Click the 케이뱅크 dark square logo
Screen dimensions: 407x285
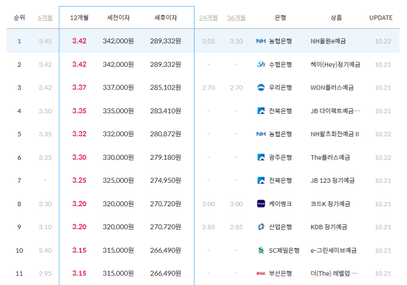(x=261, y=204)
